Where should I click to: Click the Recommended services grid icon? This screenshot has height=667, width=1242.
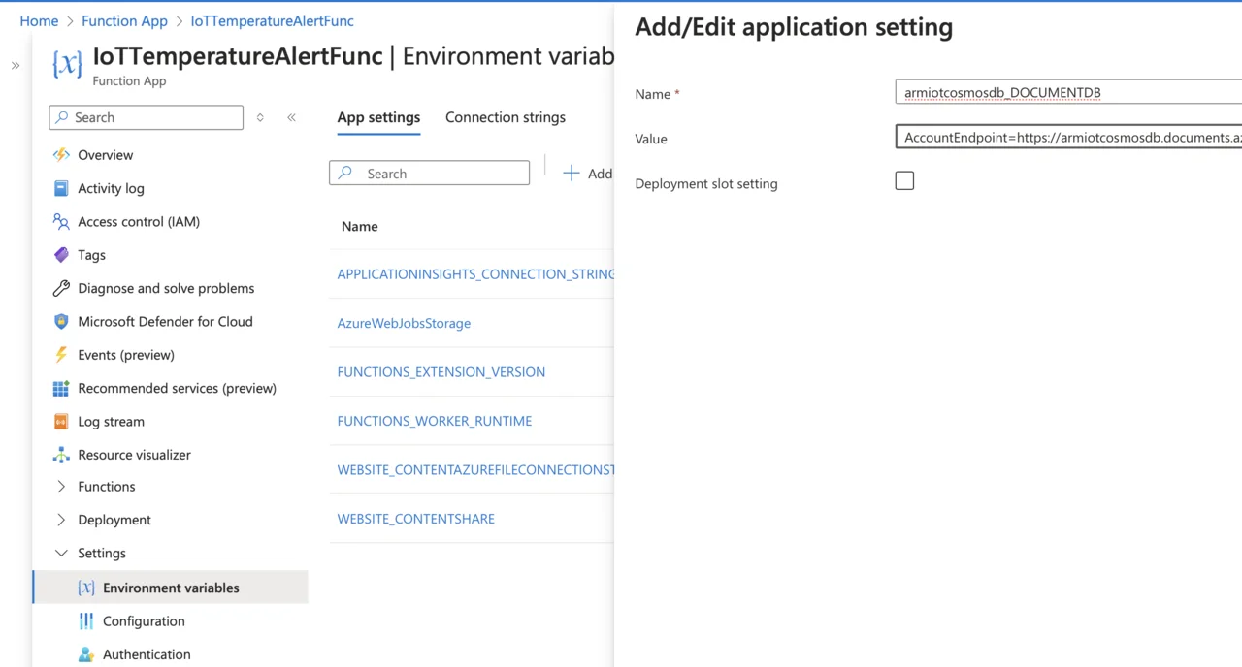click(61, 388)
